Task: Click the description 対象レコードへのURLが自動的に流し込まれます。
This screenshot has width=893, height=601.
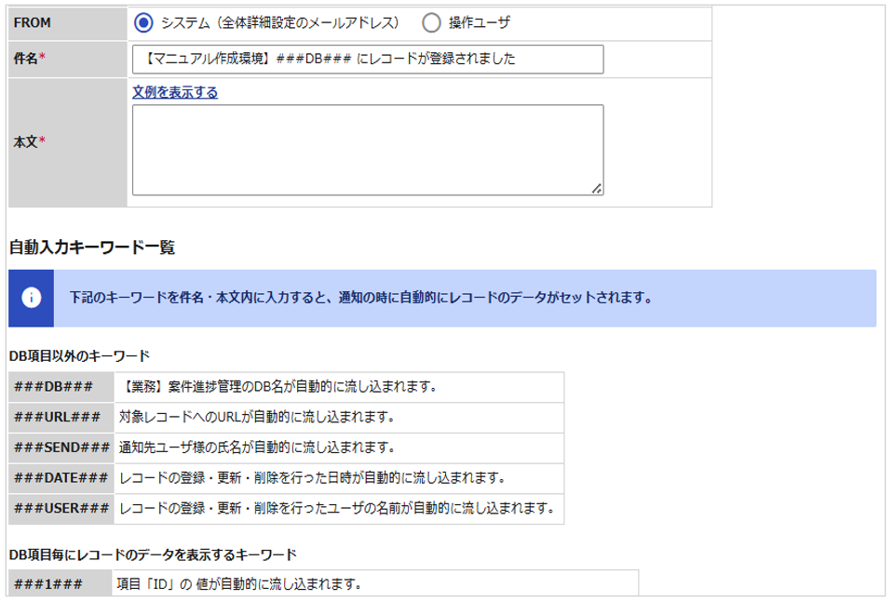Action: [257, 417]
